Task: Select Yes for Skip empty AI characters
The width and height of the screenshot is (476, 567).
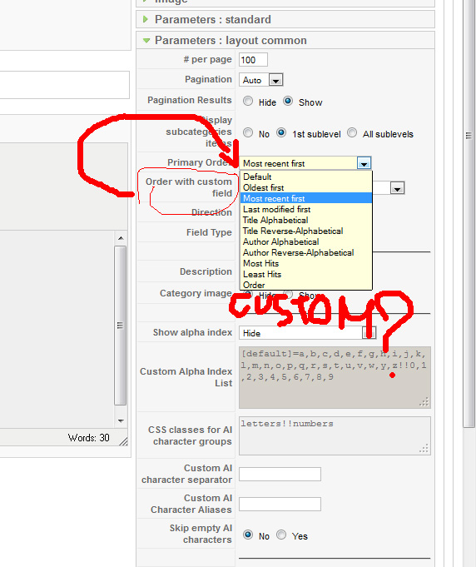Action: 281,535
